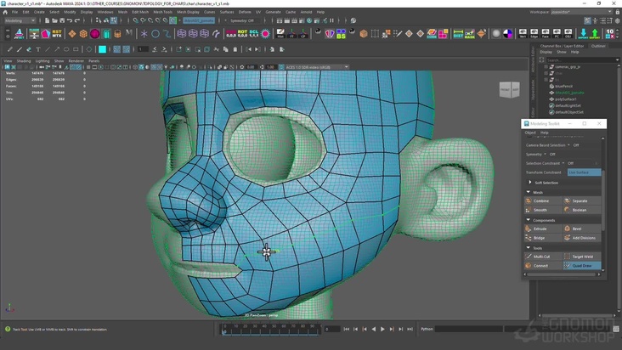Click the Edge display toggle icon
Image resolution: width=622 pixels, height=350 pixels.
click(534, 33)
